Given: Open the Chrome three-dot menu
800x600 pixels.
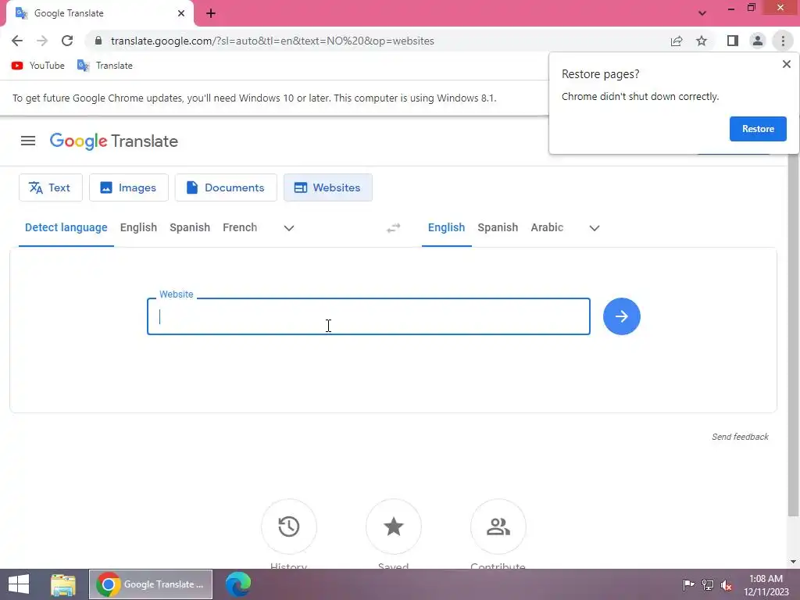Looking at the screenshot, I should (x=783, y=41).
